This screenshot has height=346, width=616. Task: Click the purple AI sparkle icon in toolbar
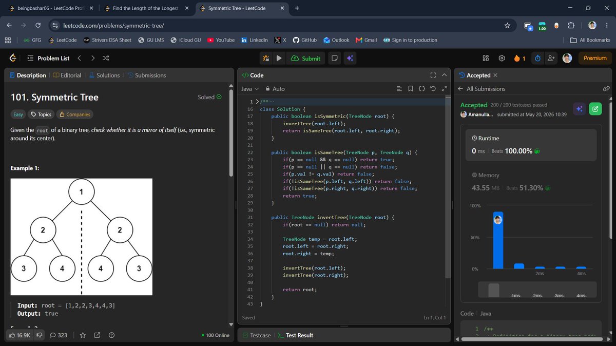(350, 59)
